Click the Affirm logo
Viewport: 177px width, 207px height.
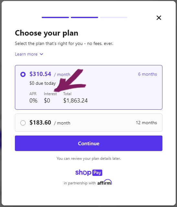[105, 182]
